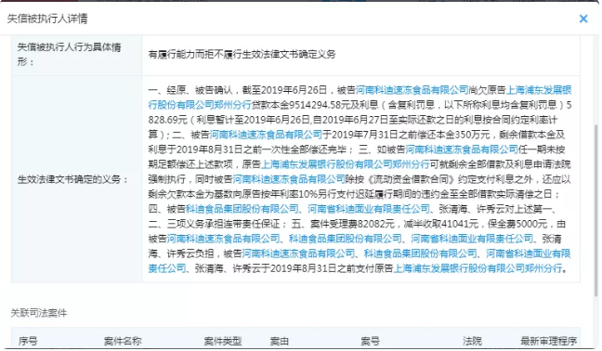Close the 失信被执行人详情 dialog
602x351 pixels.
point(583,19)
